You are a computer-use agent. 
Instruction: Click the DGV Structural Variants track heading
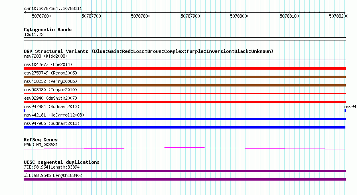click(x=149, y=51)
